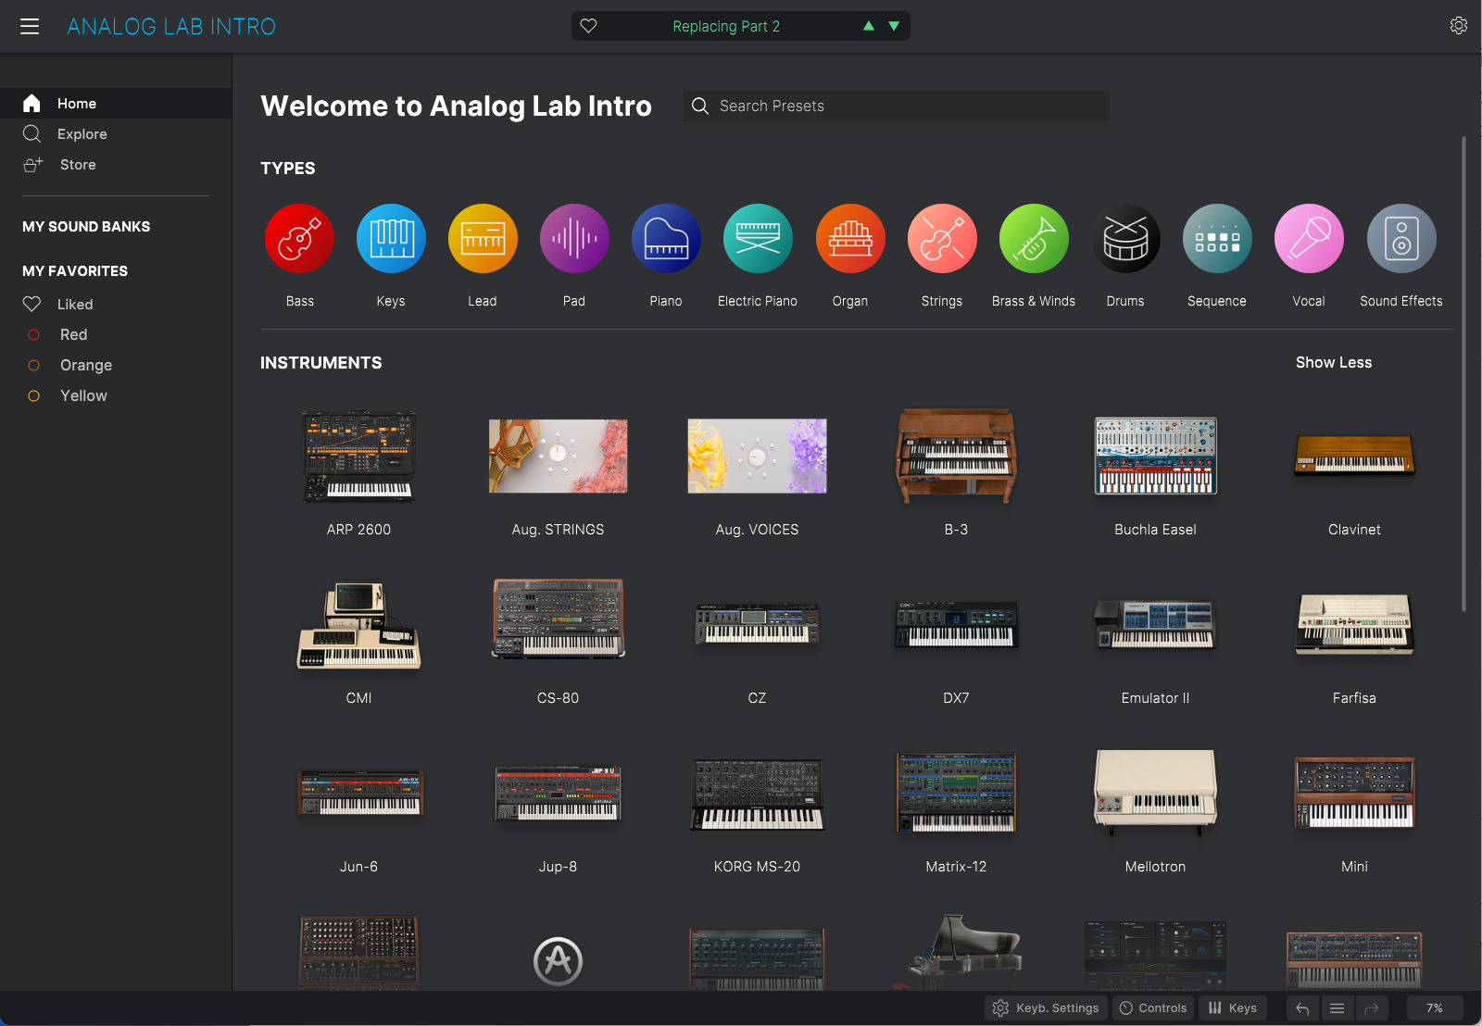Select next preset with down arrow
Screen dimensions: 1482x1026
coord(894,26)
